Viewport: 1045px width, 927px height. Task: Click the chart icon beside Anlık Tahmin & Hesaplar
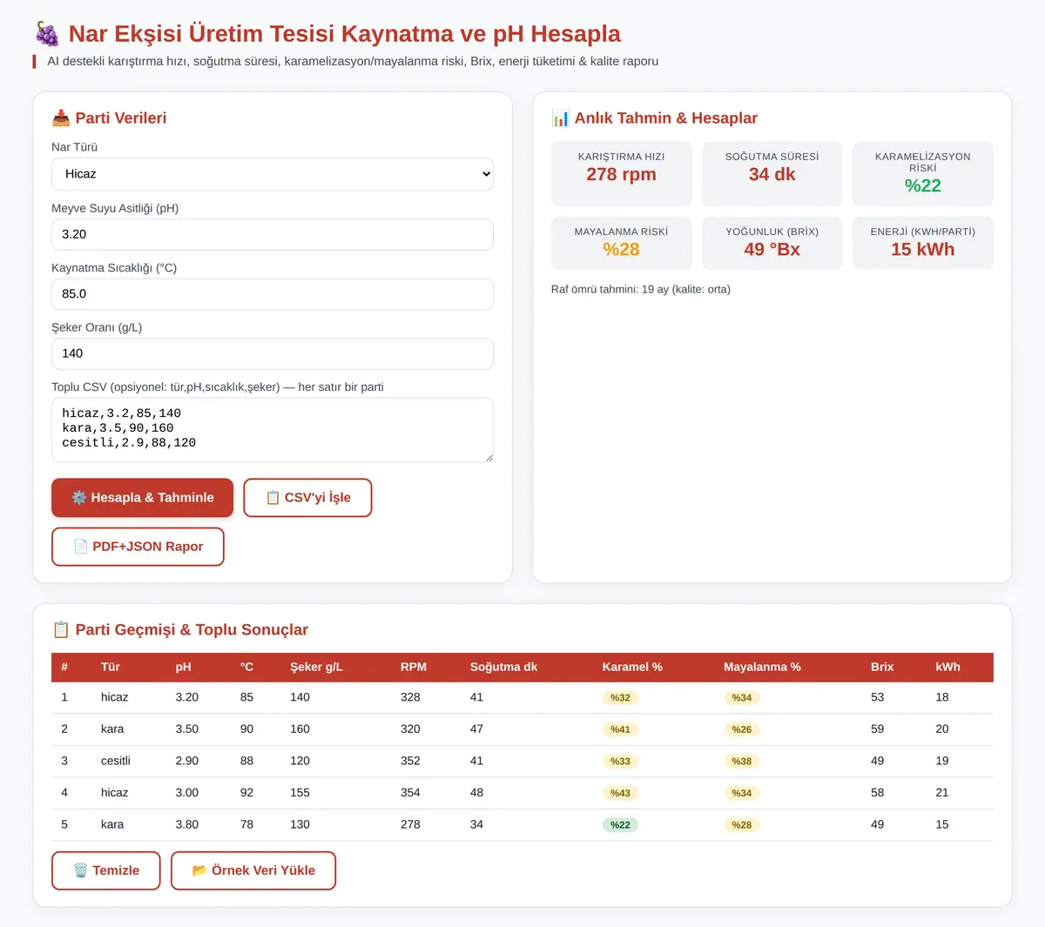coord(561,118)
